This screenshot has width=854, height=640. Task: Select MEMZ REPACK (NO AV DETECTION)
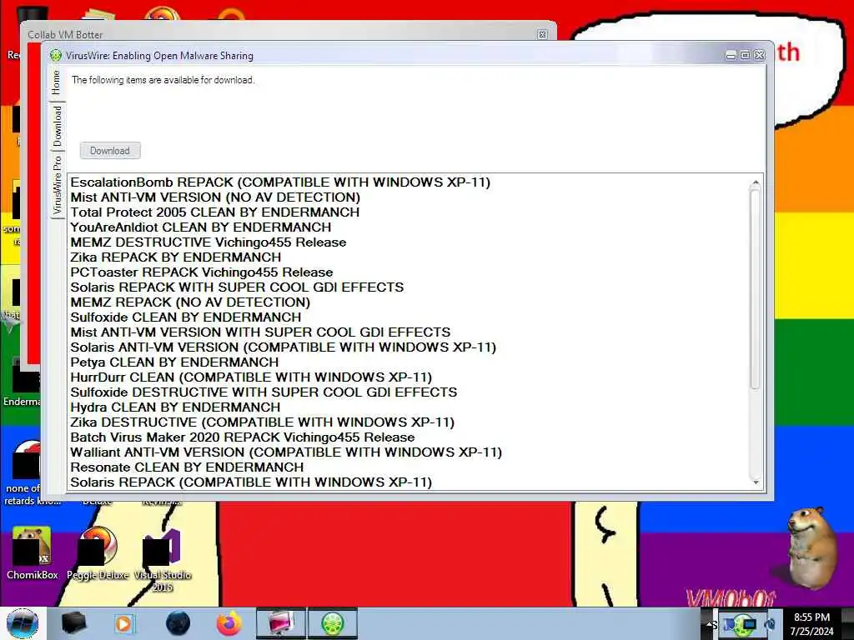pos(190,302)
